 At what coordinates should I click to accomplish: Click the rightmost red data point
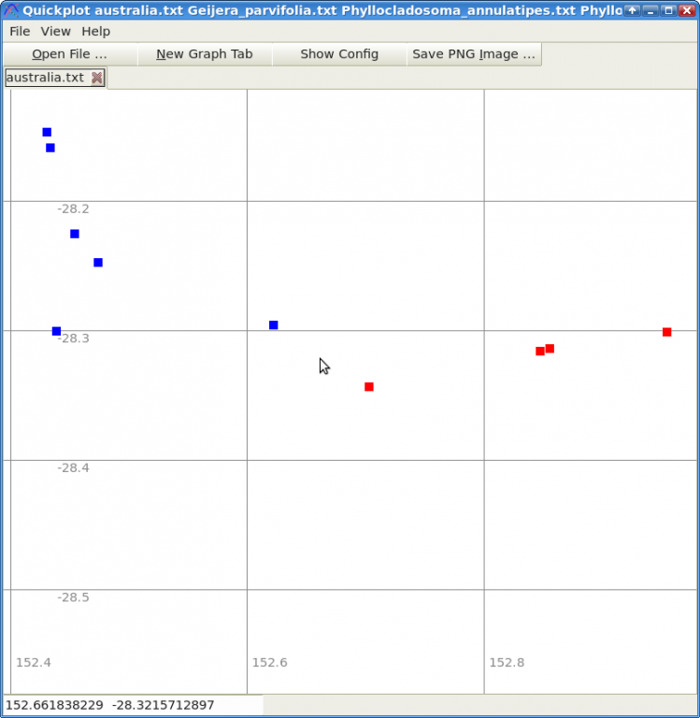click(667, 332)
